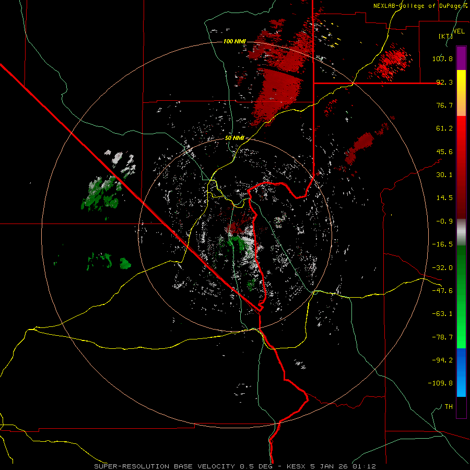Click the VEL legend title
The height and width of the screenshot is (470, 470).
pyautogui.click(x=459, y=31)
